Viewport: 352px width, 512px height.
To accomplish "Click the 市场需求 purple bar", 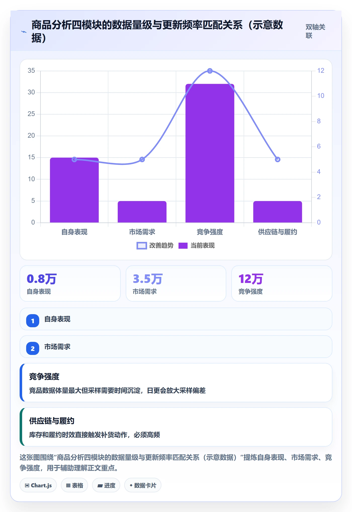I will (142, 212).
